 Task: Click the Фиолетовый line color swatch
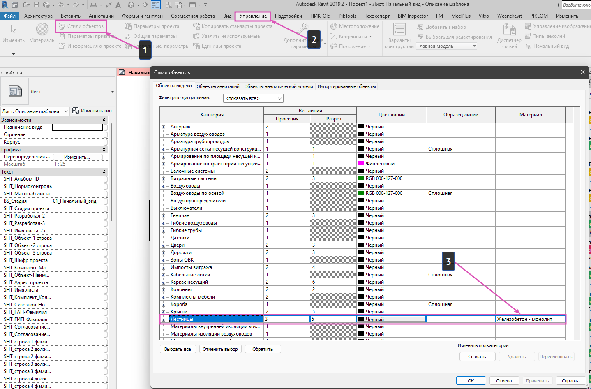361,164
